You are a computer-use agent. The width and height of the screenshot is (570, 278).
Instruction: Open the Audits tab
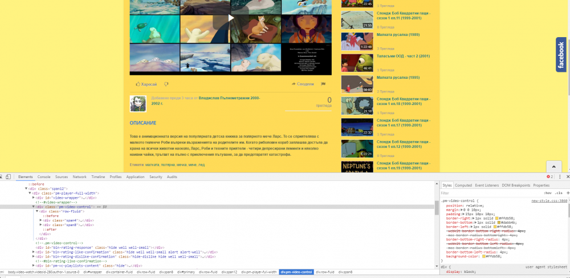tap(172, 177)
